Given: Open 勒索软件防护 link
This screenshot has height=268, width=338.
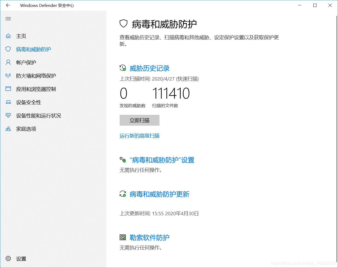Looking at the screenshot, I should pyautogui.click(x=150, y=238).
